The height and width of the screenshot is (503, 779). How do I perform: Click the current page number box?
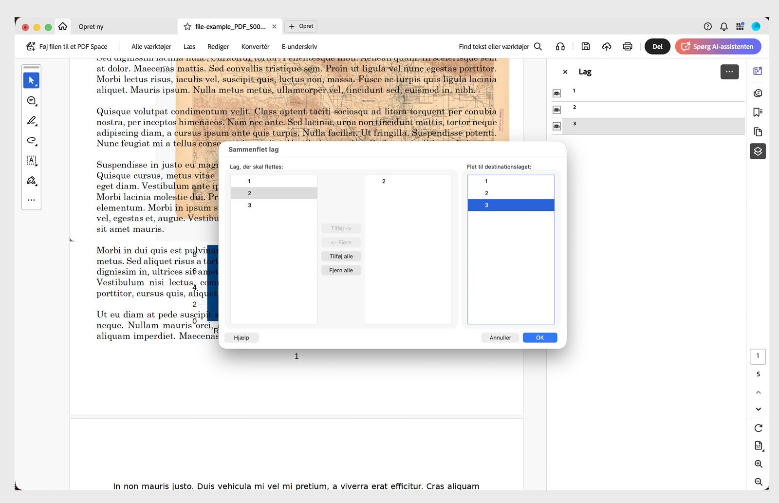pyautogui.click(x=758, y=356)
